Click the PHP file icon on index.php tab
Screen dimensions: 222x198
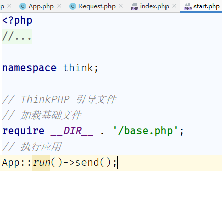[135, 7]
